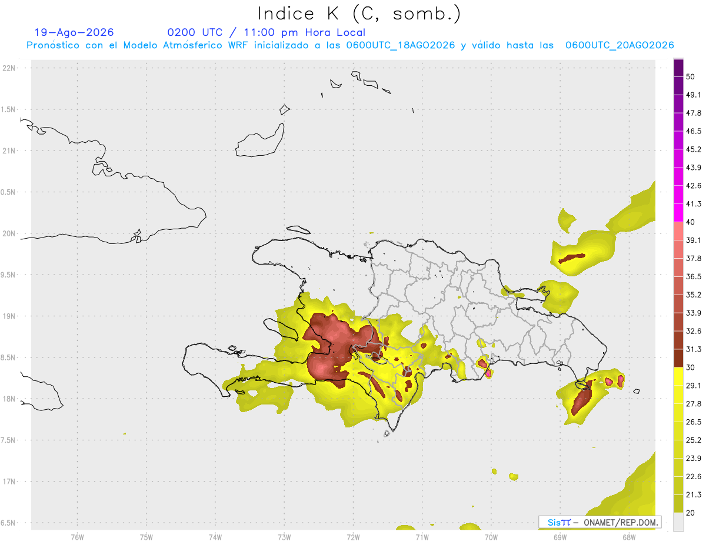Click the date "19-Ago-2026"
This screenshot has height=545, width=706.
(74, 32)
